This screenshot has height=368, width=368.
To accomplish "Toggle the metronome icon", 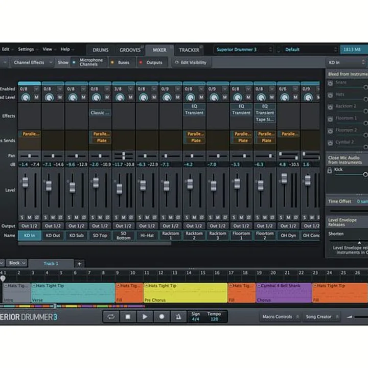I will [x=178, y=316].
